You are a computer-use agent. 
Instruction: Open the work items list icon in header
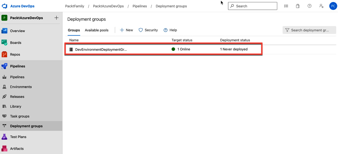coord(286,6)
